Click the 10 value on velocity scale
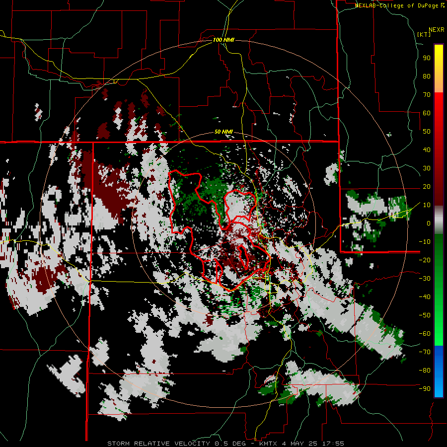447x447 pixels. 427,205
